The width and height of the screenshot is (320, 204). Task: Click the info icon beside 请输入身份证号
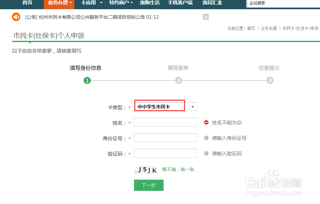206,138
